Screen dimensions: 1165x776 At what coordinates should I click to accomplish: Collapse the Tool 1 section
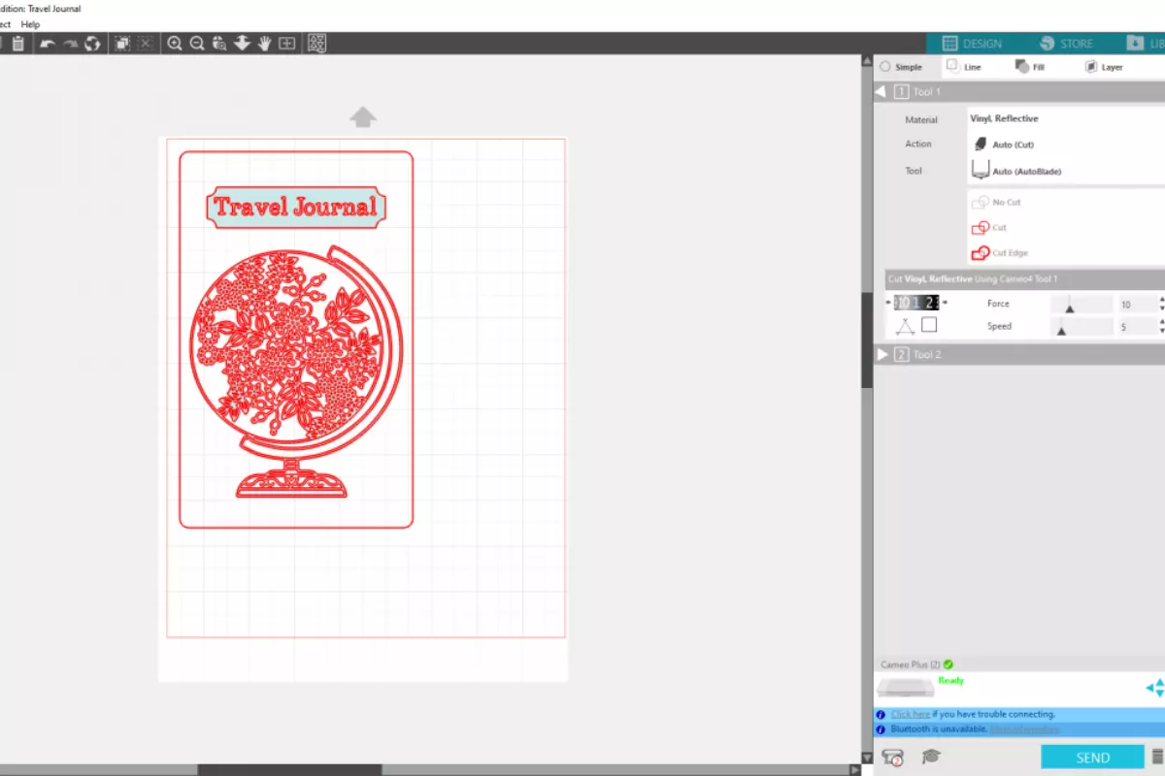(881, 91)
